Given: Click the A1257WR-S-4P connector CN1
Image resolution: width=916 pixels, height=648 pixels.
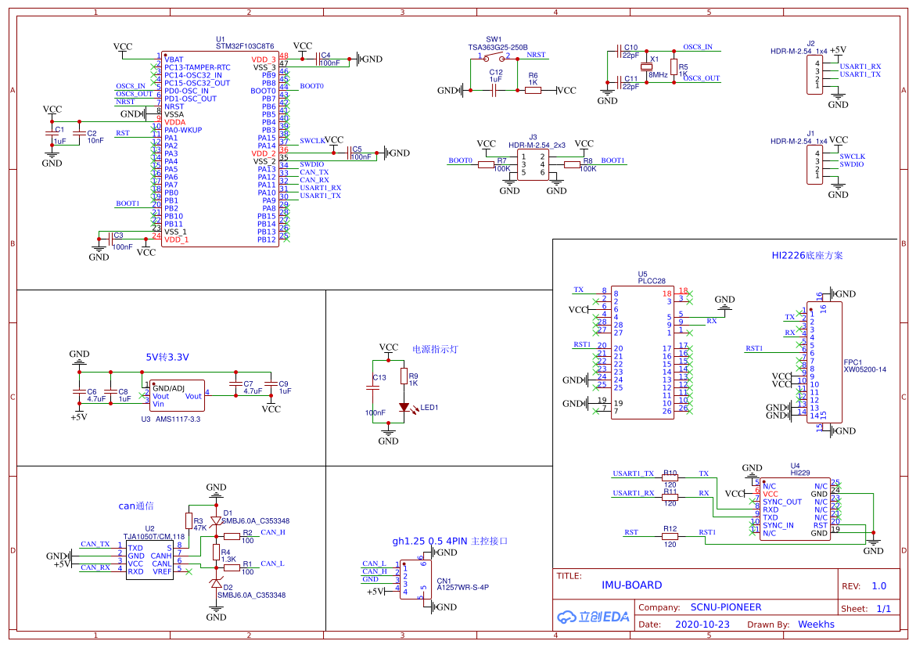Looking at the screenshot, I should 417,578.
